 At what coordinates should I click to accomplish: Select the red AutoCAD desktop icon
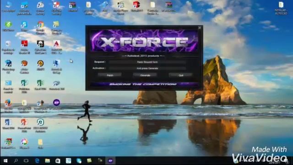click(x=56, y=47)
